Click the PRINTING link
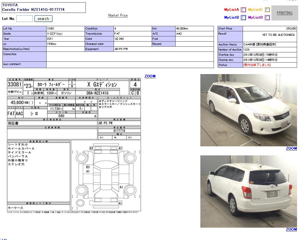The height and width of the screenshot is (240, 304). point(284,13)
